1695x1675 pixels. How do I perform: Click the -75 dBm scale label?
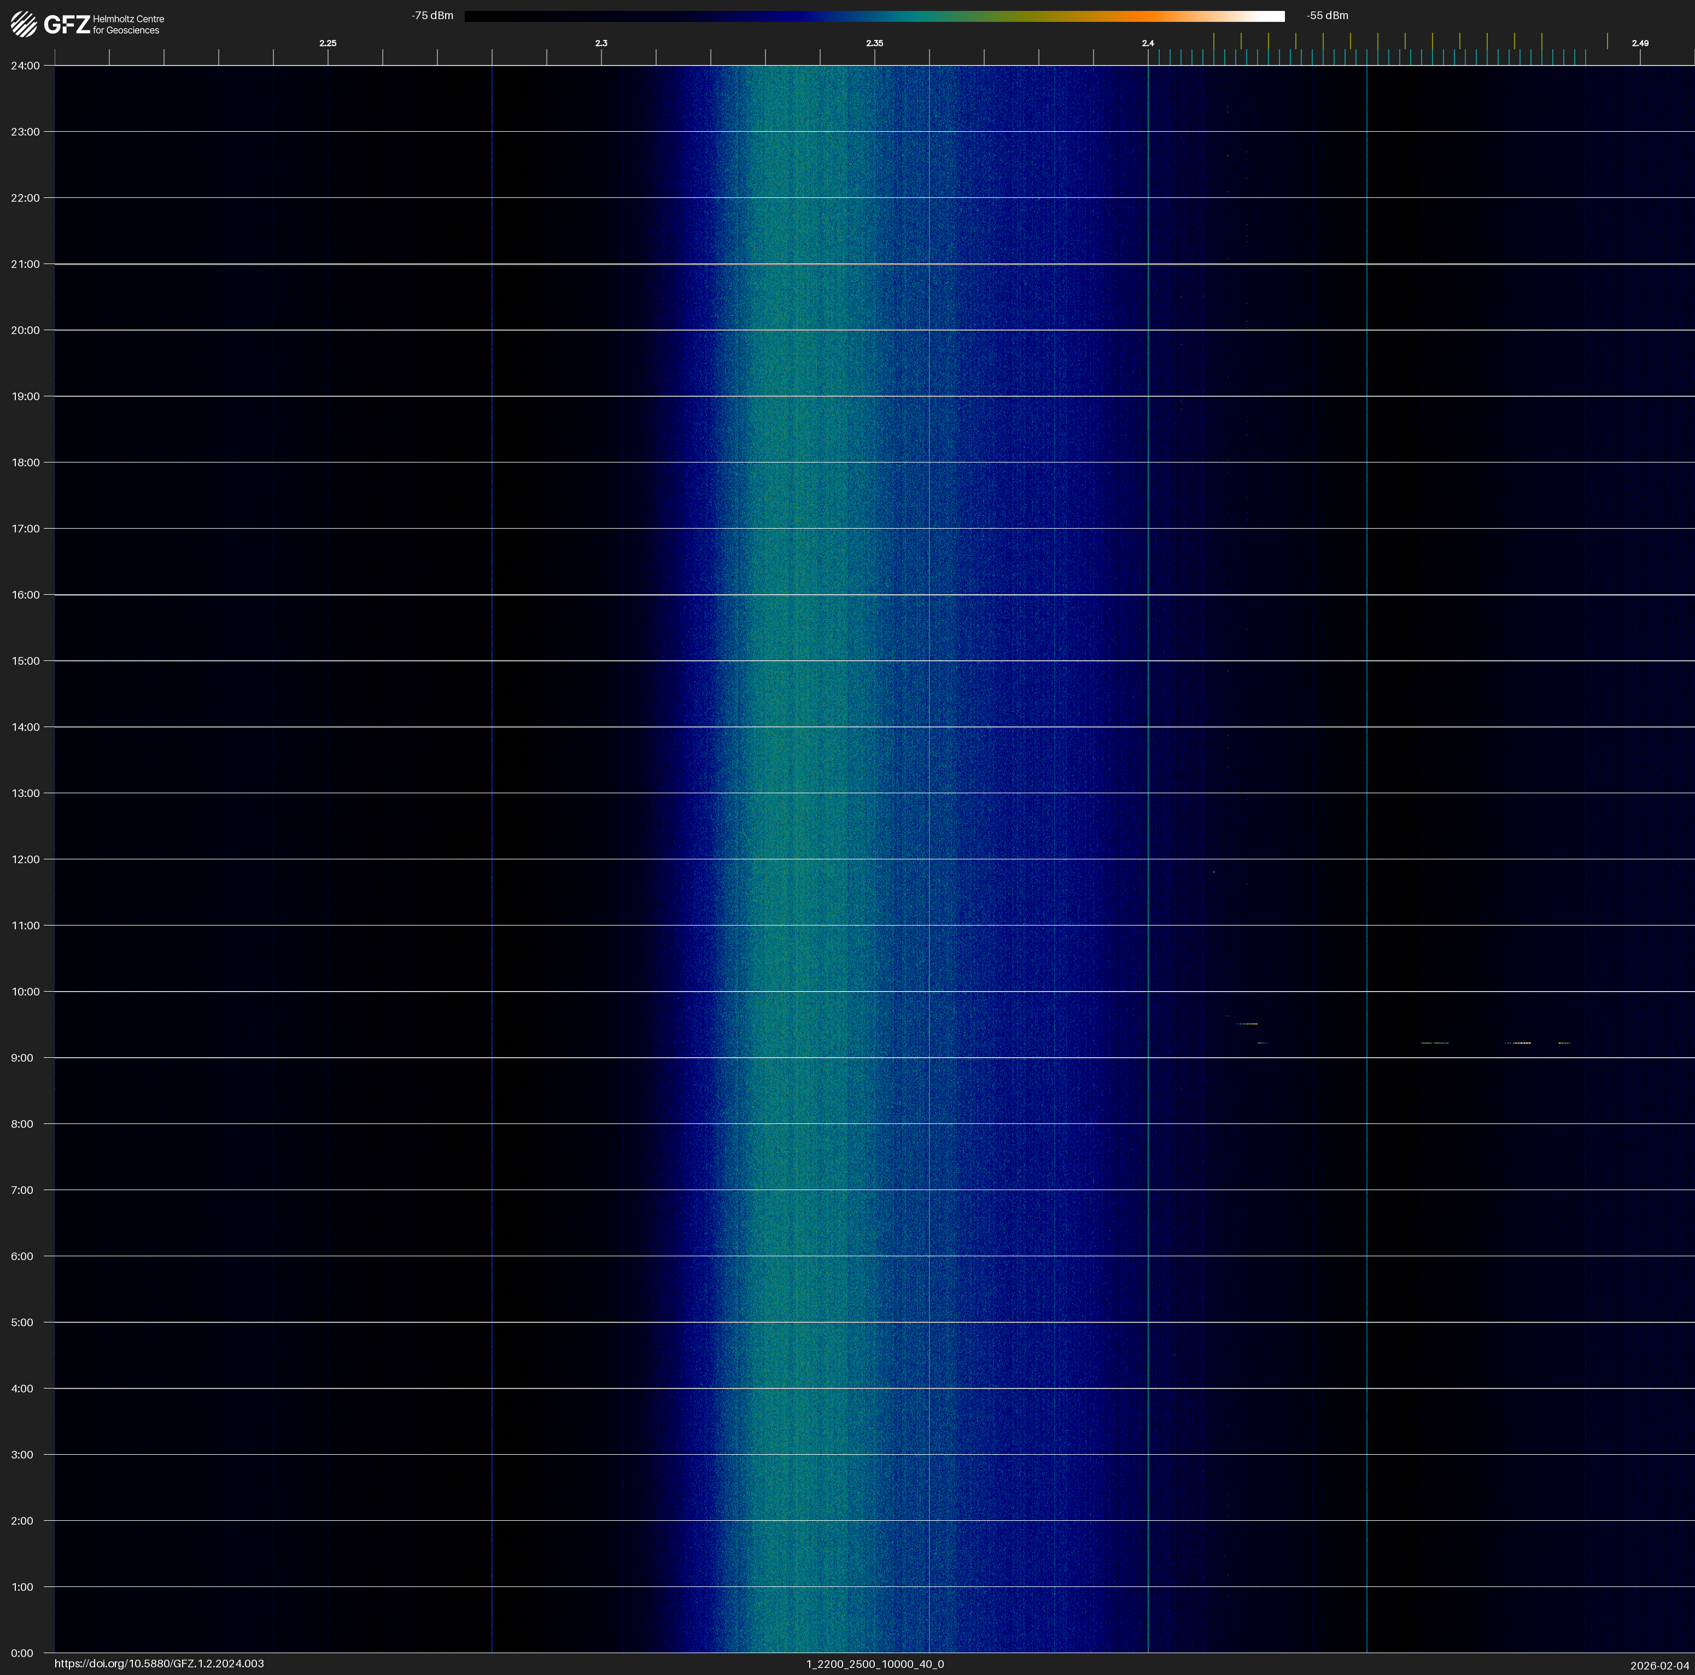tap(432, 16)
